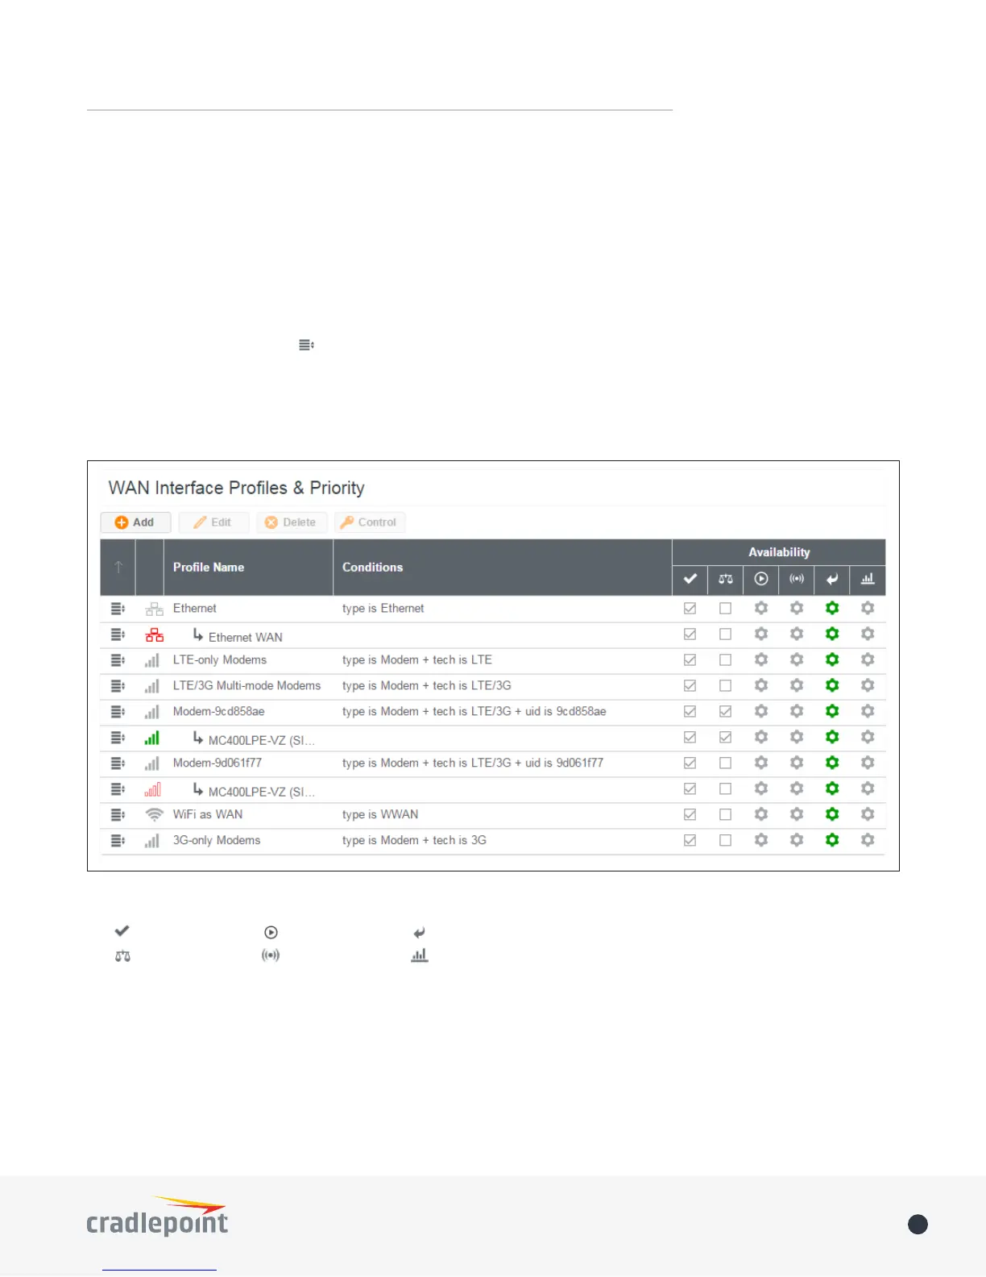Click the Edit profile button
Image resolution: width=986 pixels, height=1277 pixels.
213,522
